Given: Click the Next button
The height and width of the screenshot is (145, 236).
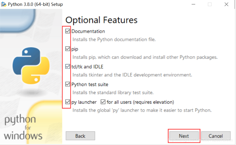Looking at the screenshot, I should click(184, 136).
